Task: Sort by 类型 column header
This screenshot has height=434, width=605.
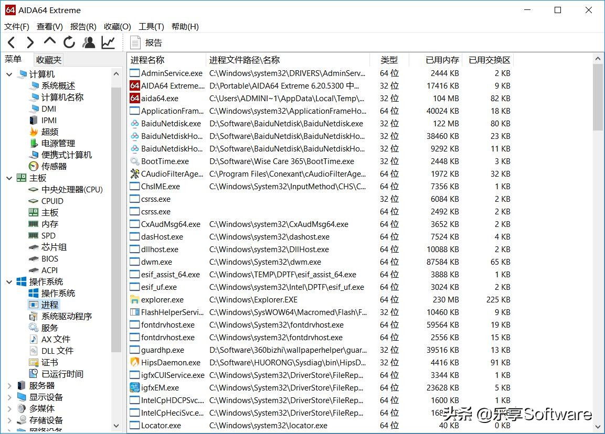Action: click(389, 60)
